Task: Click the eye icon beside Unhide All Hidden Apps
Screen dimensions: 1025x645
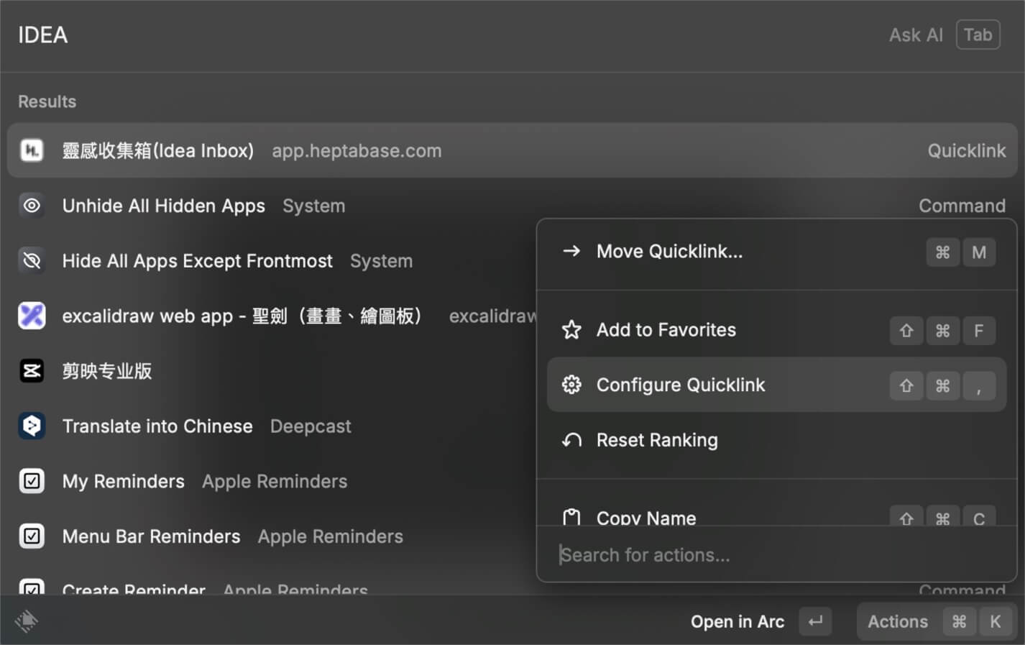Action: tap(32, 206)
